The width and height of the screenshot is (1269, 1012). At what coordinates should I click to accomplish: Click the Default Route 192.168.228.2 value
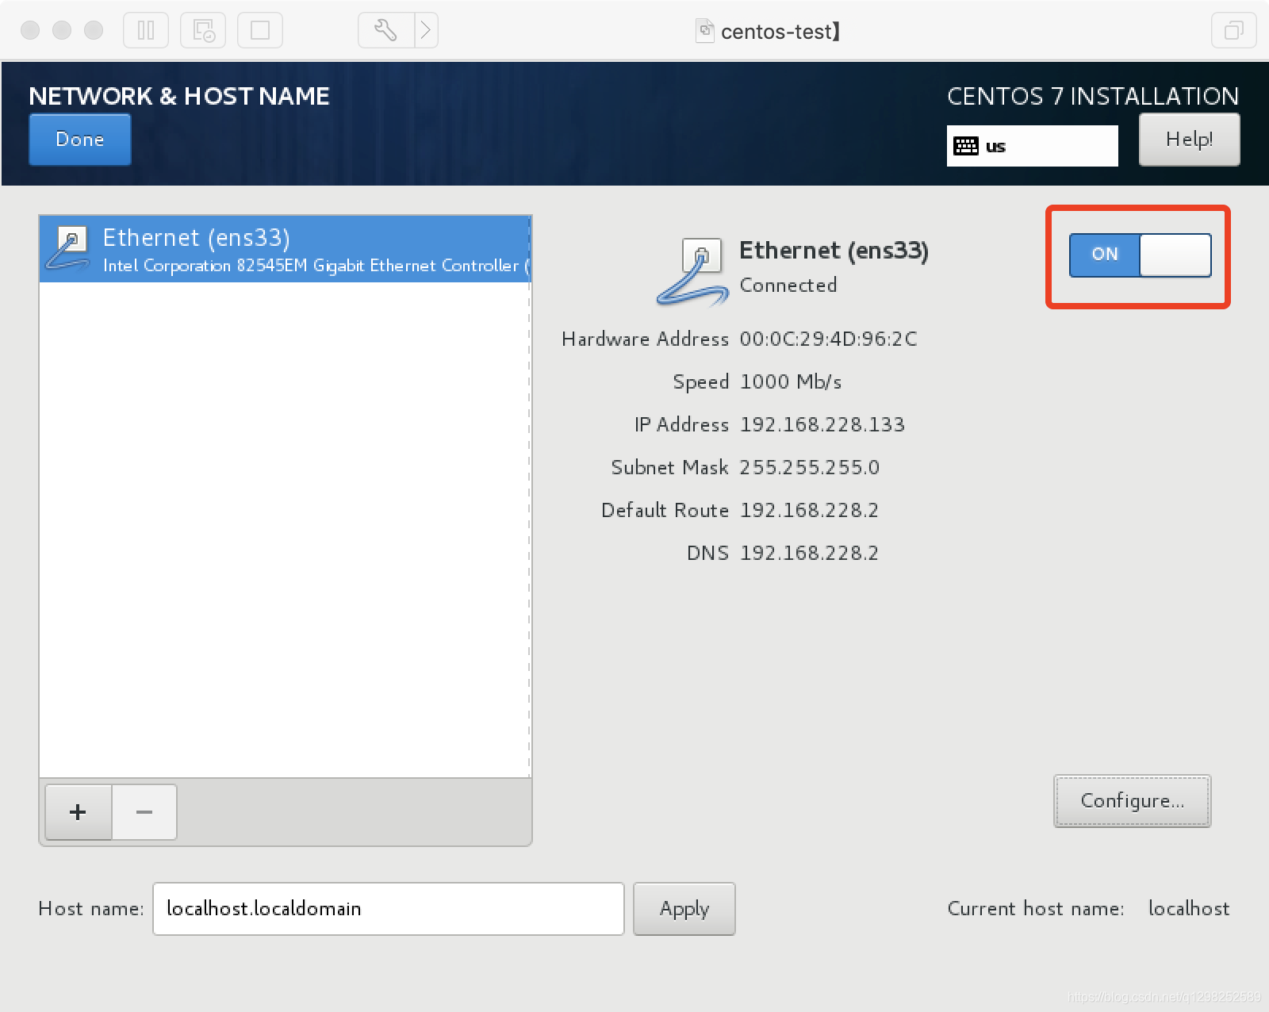coord(809,510)
